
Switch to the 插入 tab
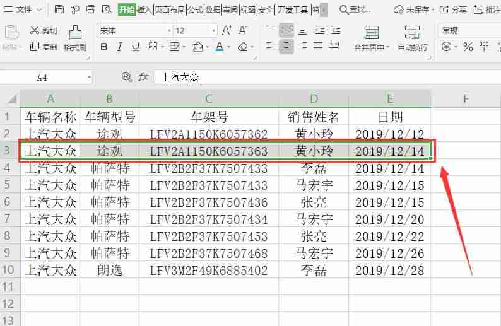[x=144, y=9]
